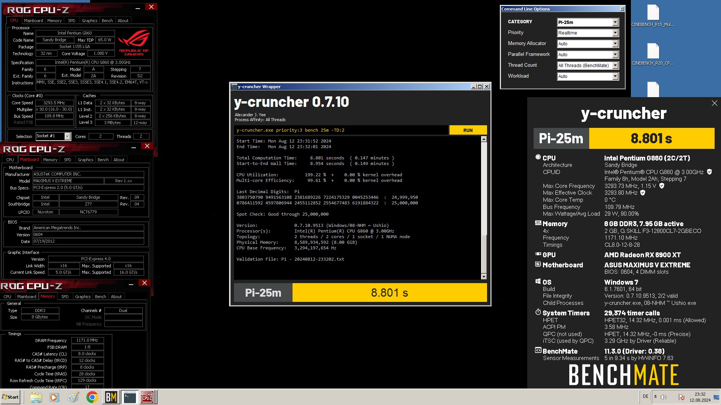The width and height of the screenshot is (721, 405).
Task: Open the Workload dropdown
Action: coord(587,76)
